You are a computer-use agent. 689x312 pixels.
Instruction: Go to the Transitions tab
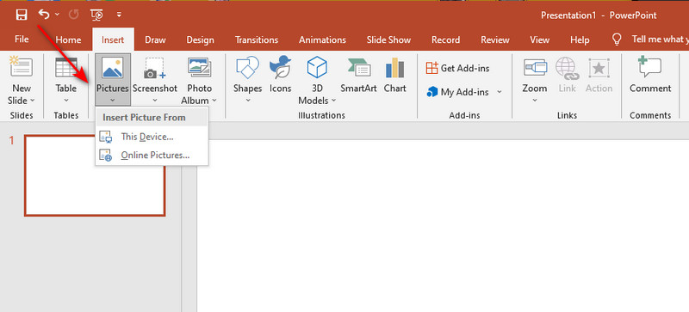[x=257, y=40]
